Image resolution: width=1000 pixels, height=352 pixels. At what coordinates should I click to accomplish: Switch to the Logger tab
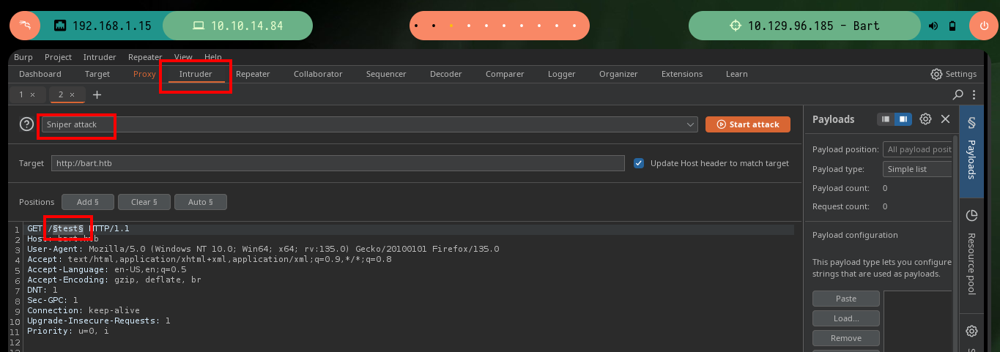pos(561,74)
